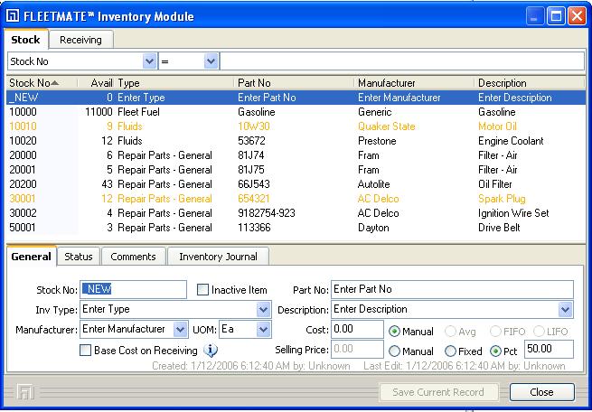Click the Stock No column sort arrow
The height and width of the screenshot is (412, 592).
coord(55,82)
